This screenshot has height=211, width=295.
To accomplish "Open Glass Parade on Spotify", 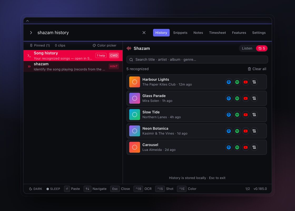I will coord(237,98).
